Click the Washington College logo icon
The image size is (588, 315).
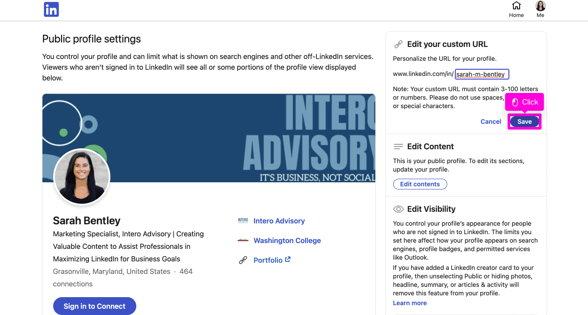pyautogui.click(x=243, y=240)
